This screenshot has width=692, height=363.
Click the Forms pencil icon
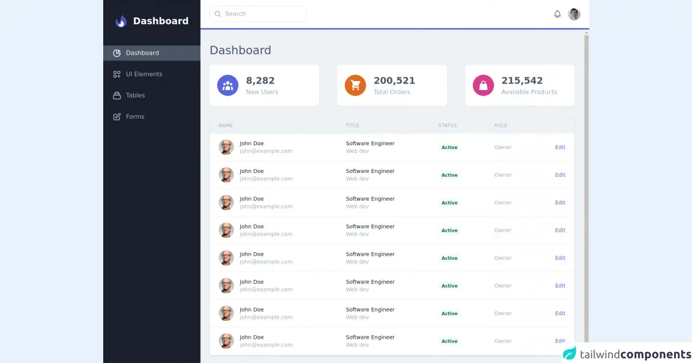coord(117,117)
